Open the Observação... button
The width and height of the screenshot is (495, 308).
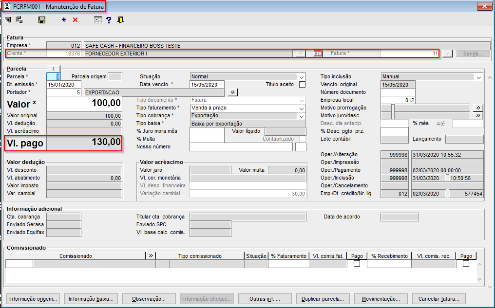click(149, 299)
